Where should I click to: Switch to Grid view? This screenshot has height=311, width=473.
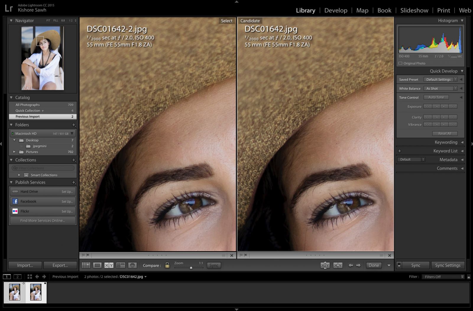pos(86,265)
